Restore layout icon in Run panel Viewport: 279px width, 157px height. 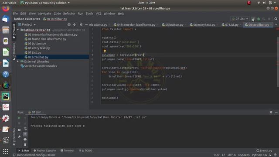(x=19, y=130)
